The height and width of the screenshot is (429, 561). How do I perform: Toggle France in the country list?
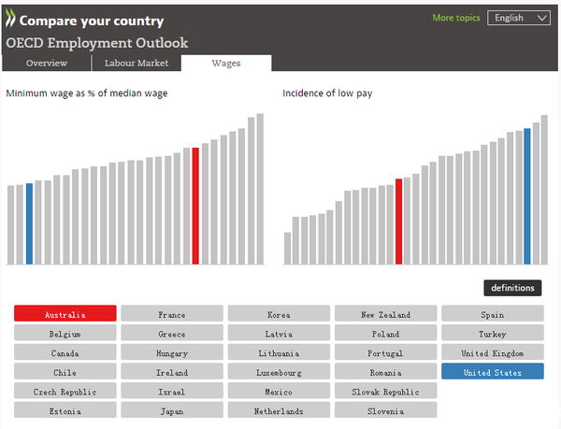172,315
